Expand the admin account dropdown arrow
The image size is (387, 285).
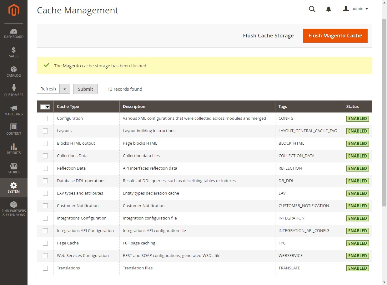click(x=367, y=9)
